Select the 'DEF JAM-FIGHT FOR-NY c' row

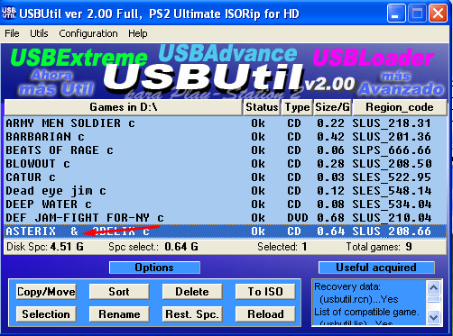226,218
